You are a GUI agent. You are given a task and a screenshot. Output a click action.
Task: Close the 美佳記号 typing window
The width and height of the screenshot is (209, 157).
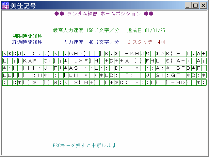click(x=202, y=6)
